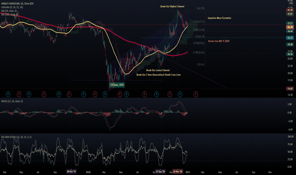Click the 26.56 price axis label
296x175 pixels.
click(x=290, y=54)
